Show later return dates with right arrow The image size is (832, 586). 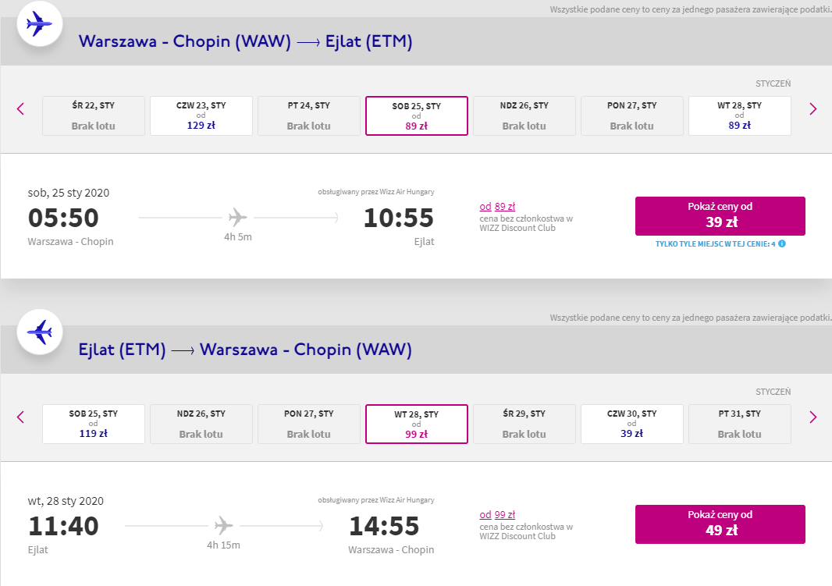(812, 417)
